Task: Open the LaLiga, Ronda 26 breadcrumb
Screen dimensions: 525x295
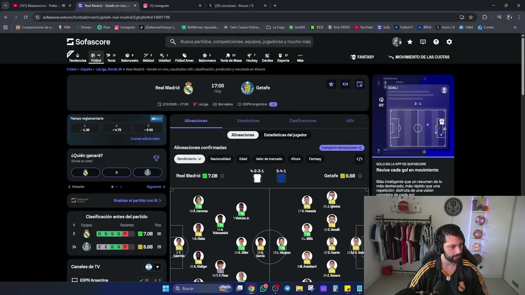Action: click(x=109, y=70)
